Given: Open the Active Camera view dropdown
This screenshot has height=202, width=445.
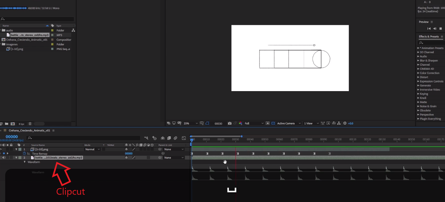Looking at the screenshot, I should [288, 123].
